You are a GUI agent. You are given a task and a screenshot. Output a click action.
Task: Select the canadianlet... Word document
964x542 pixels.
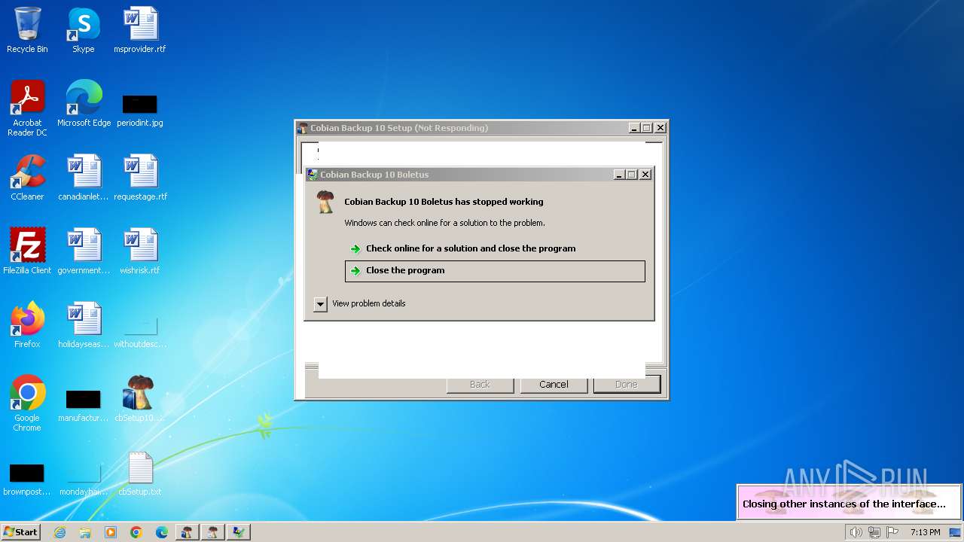pos(84,178)
